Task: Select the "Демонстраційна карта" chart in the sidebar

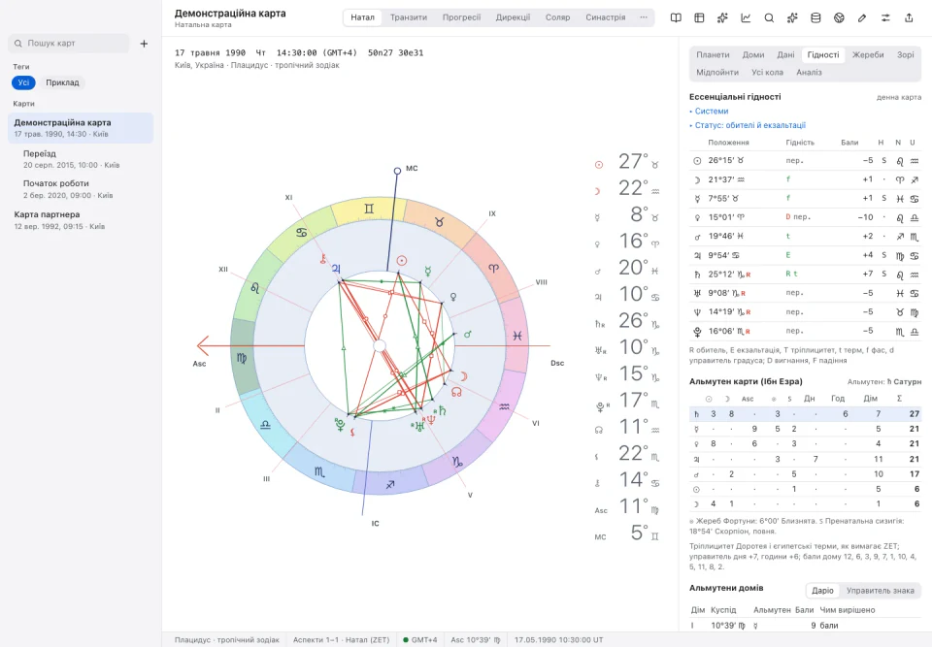Action: (81, 128)
